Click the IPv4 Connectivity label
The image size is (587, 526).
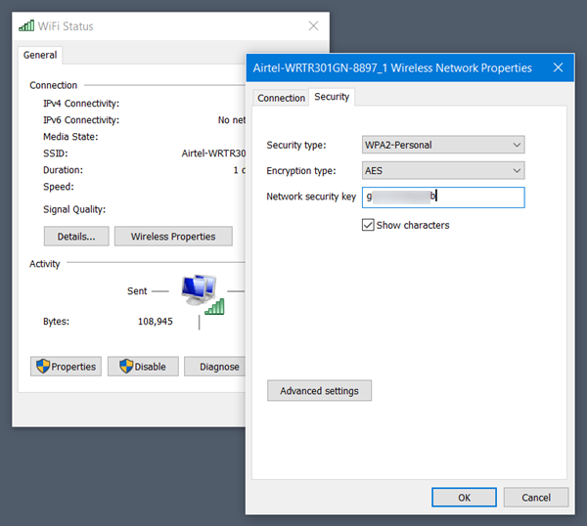pyautogui.click(x=81, y=104)
